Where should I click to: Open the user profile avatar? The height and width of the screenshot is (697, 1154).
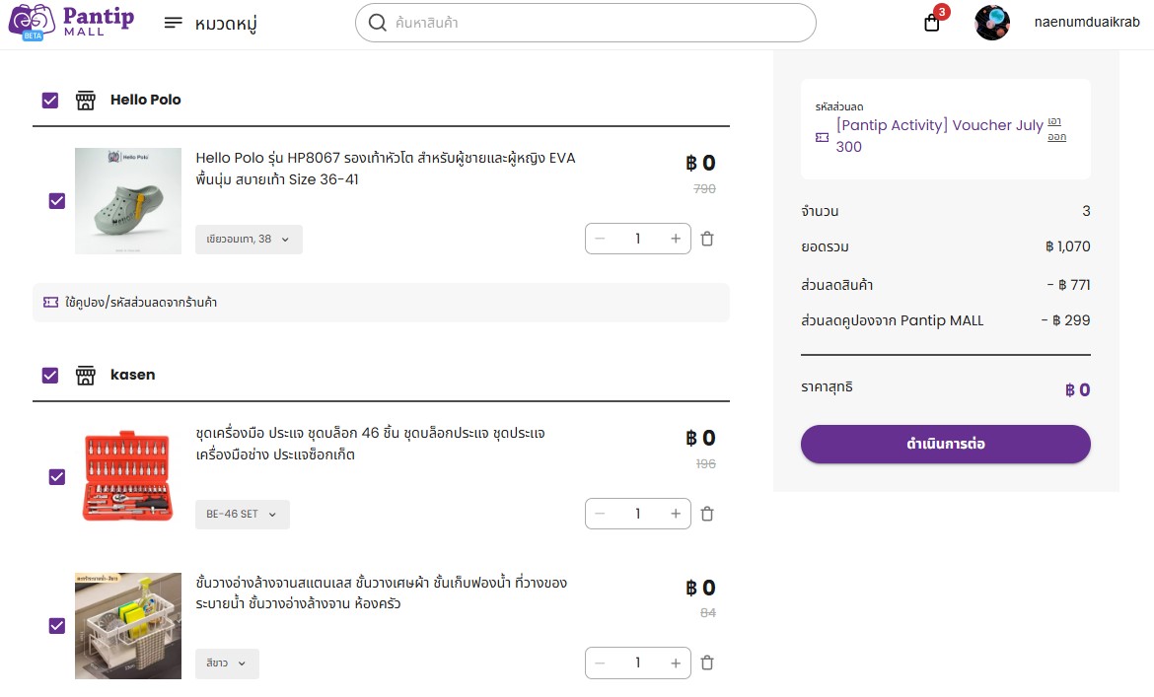click(992, 22)
